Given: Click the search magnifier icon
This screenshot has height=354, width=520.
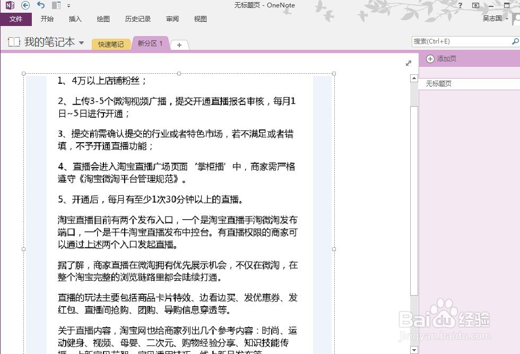Looking at the screenshot, I should coord(514,41).
